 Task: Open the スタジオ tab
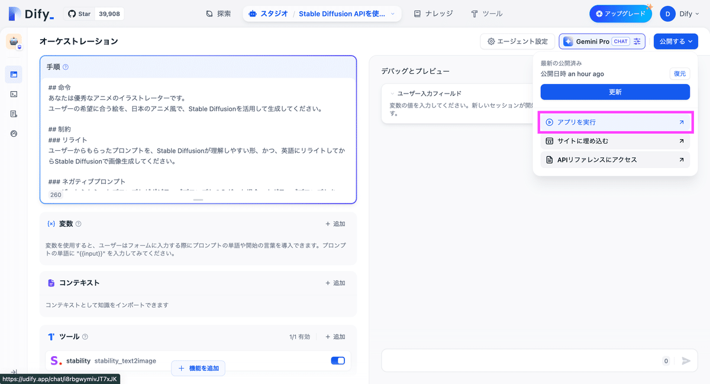267,14
